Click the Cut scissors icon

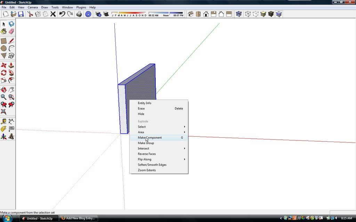tap(30, 14)
